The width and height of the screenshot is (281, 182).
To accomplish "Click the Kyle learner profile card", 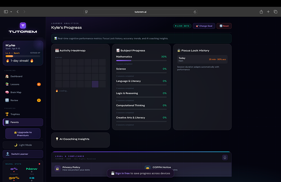I will [23, 53].
